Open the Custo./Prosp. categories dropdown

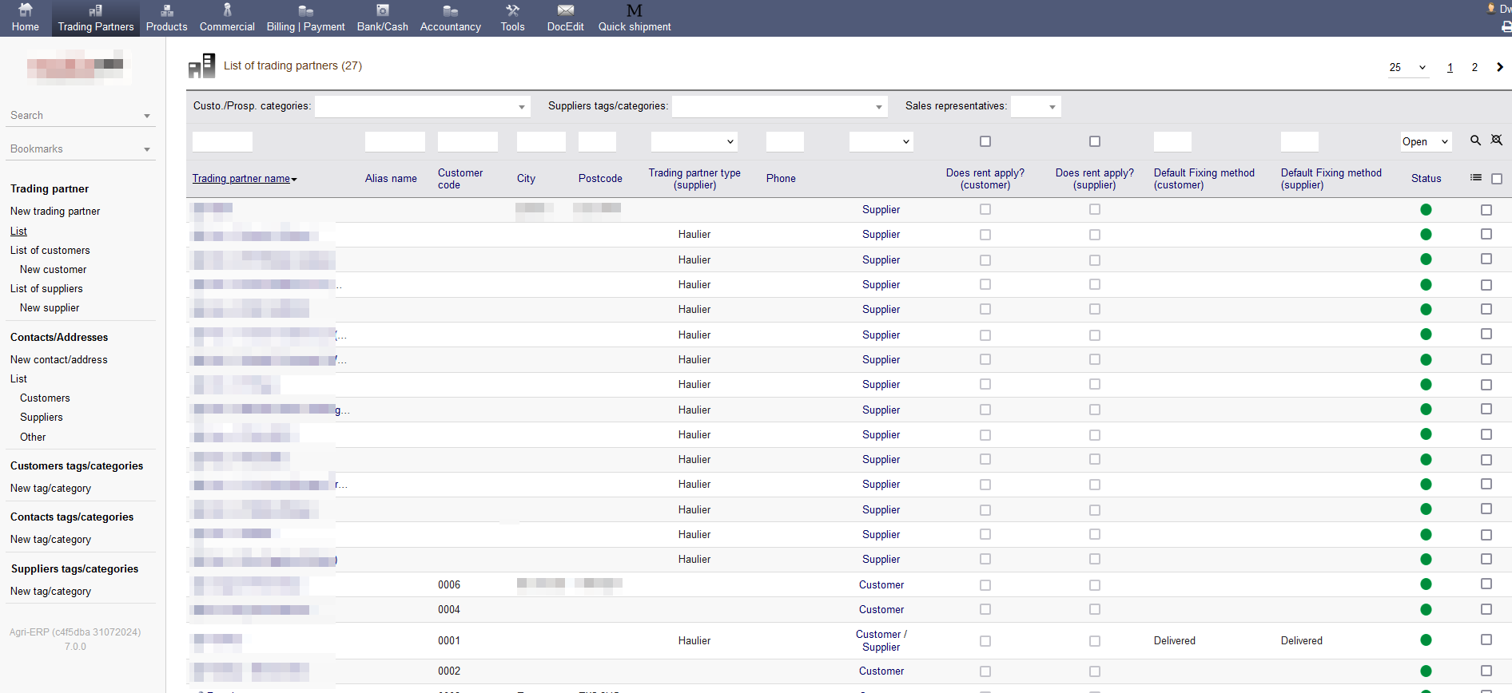click(422, 106)
